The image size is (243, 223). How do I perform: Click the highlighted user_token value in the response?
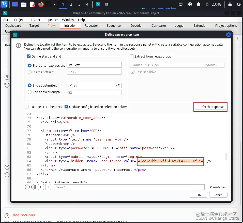(x=171, y=161)
